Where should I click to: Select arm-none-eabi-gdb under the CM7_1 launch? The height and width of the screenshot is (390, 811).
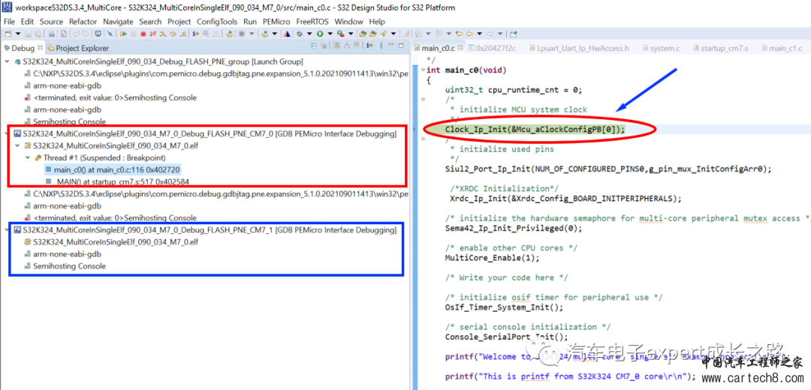tap(62, 254)
